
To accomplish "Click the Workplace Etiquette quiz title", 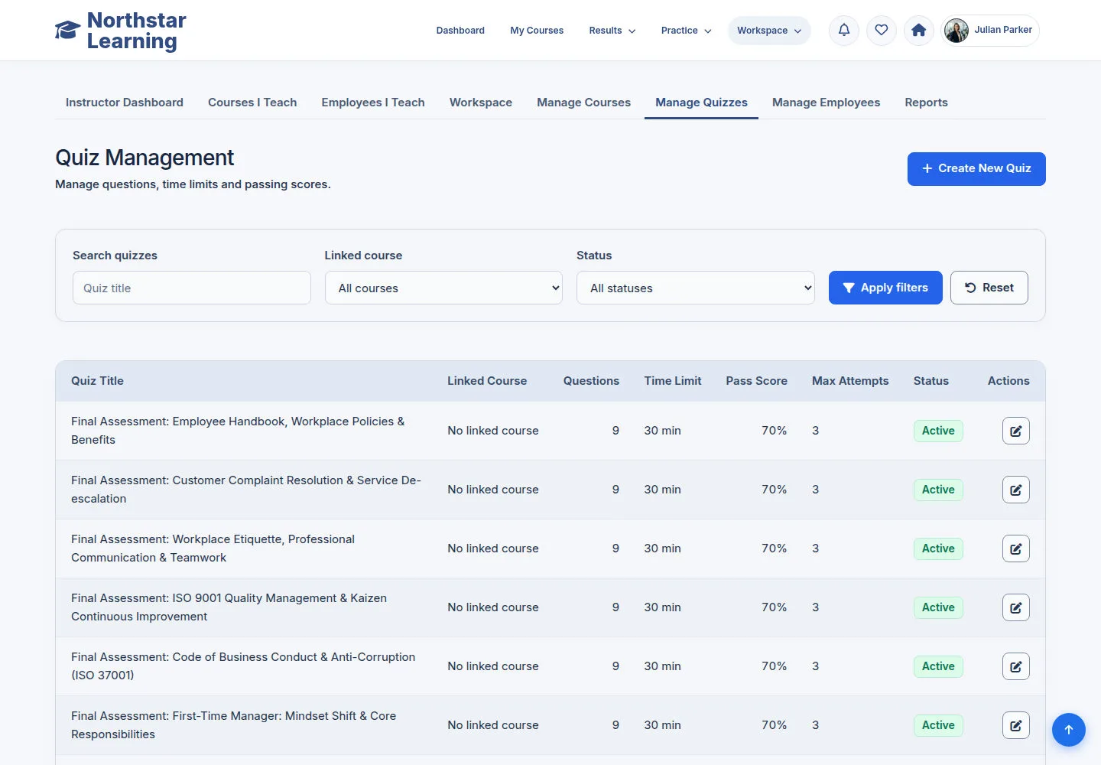I will tap(213, 549).
